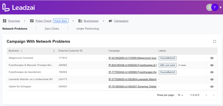
Task: Open the Businesses breadcrumb link
Action: pos(91,21)
